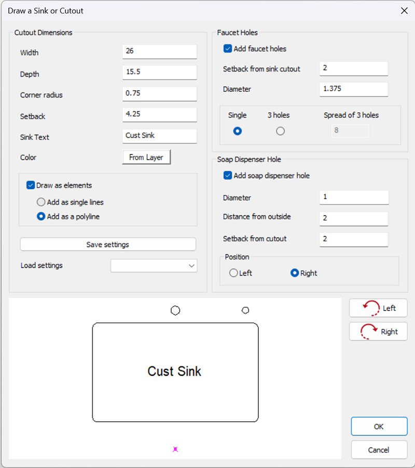The image size is (415, 468).
Task: Click the rotate Left arrow button
Action: coord(378,308)
